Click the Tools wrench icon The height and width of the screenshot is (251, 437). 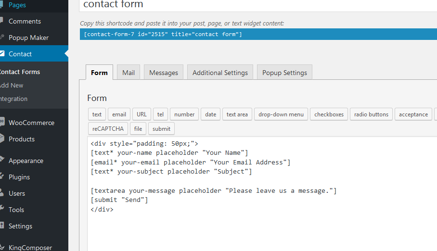coord(2,210)
